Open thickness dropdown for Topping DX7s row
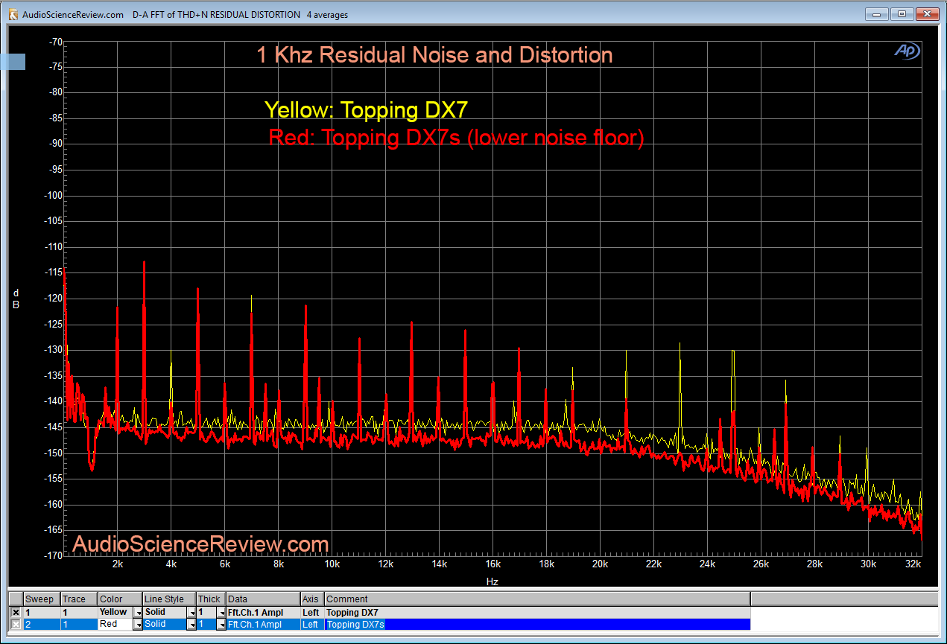 221,625
